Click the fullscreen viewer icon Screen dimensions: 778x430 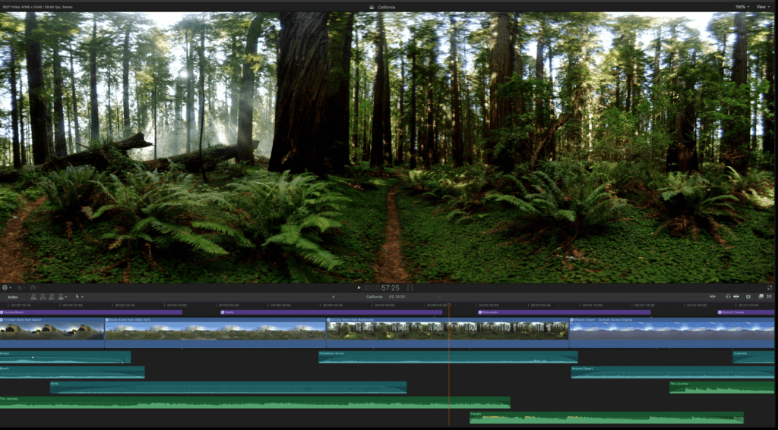770,287
